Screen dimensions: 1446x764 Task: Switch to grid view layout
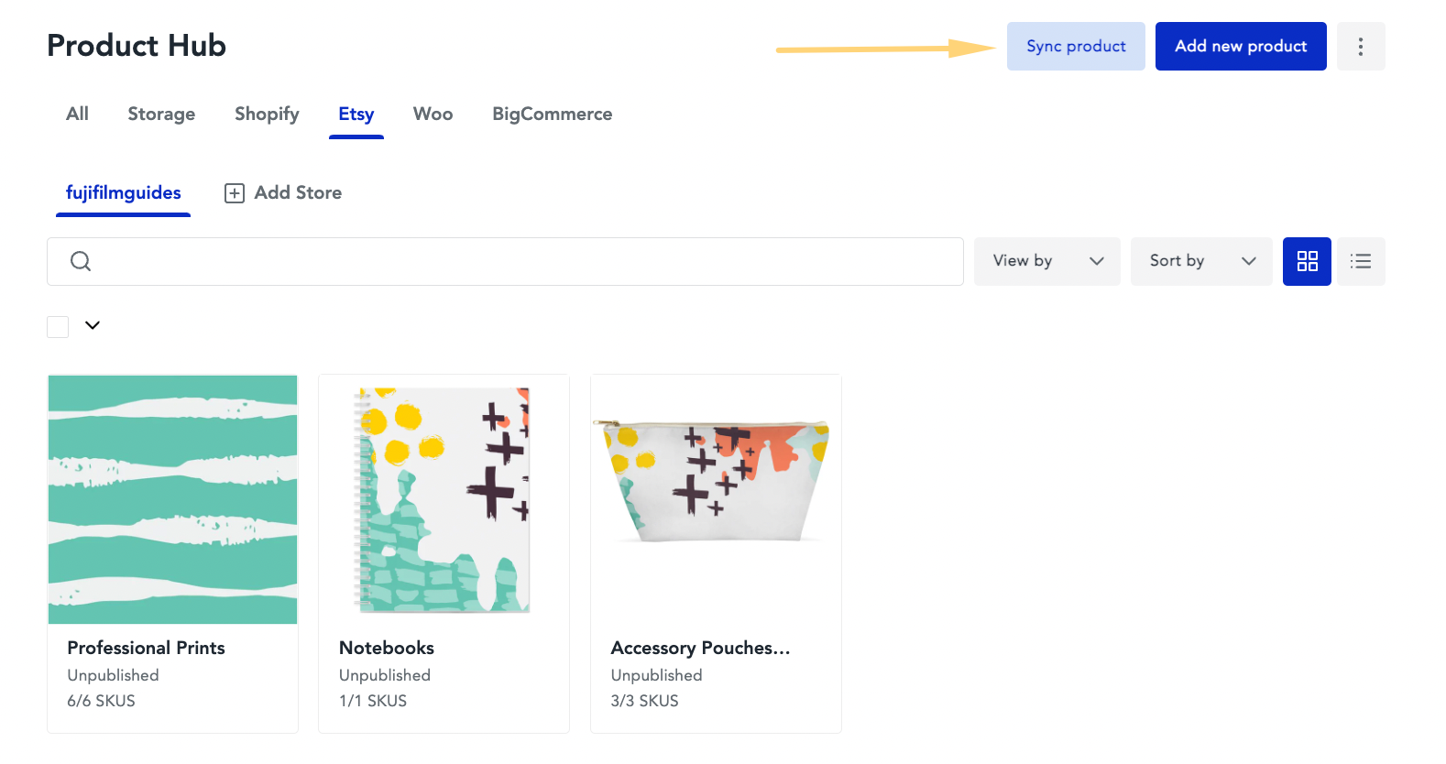(1307, 261)
